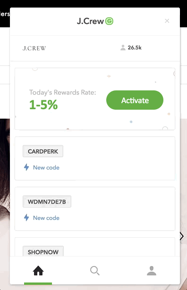Image resolution: width=187 pixels, height=290 pixels.
Task: Click the J.CREW store logo
Action: [34, 48]
